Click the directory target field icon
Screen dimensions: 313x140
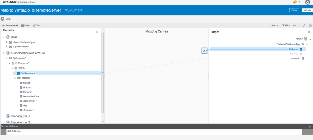pos(301,54)
